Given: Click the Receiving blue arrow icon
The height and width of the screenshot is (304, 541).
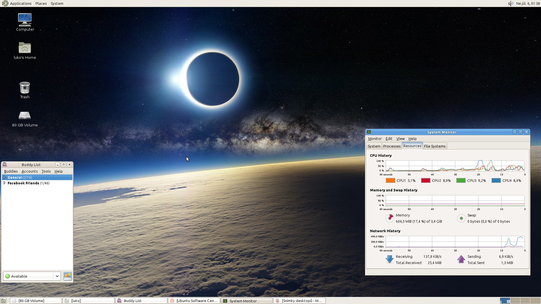Looking at the screenshot, I should [389, 259].
